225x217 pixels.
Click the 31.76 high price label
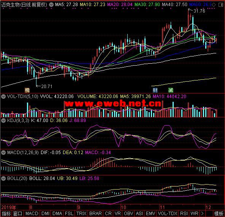click(x=199, y=11)
